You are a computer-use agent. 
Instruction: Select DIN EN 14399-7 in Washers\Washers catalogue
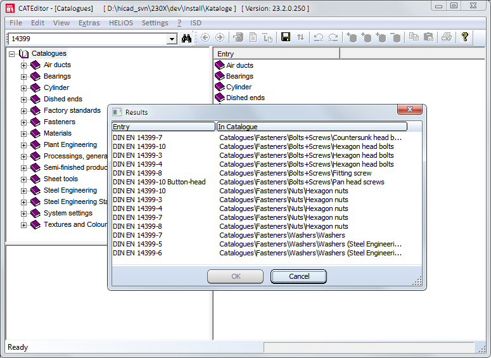click(137, 235)
